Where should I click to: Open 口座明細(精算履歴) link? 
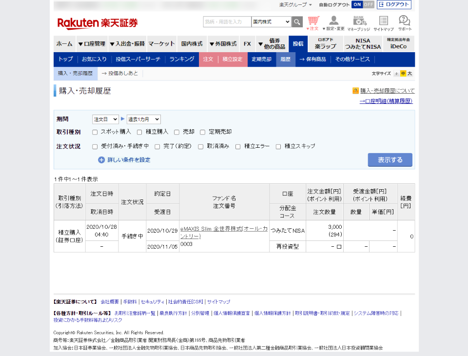[386, 101]
